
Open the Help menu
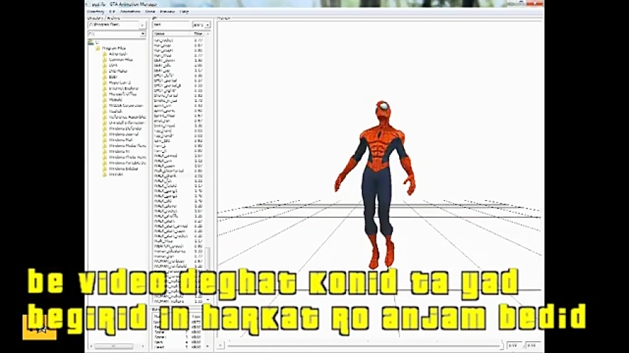pyautogui.click(x=185, y=12)
